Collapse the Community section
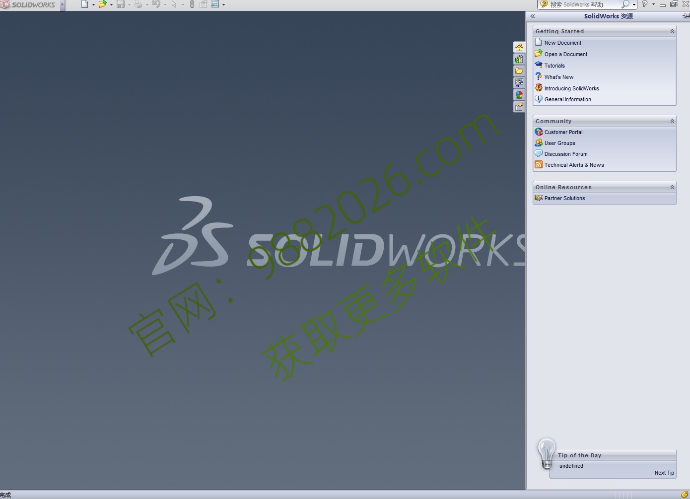 pos(672,121)
